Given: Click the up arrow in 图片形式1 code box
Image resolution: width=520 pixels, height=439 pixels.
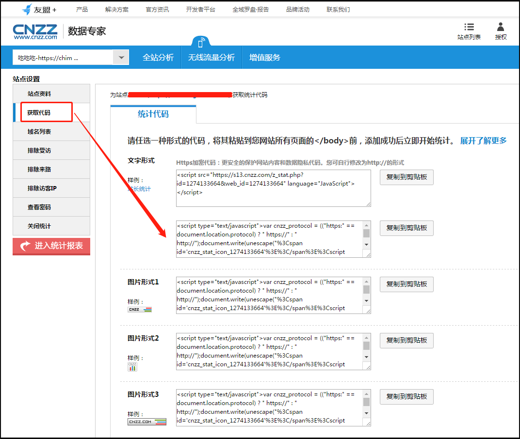Looking at the screenshot, I should (x=366, y=282).
